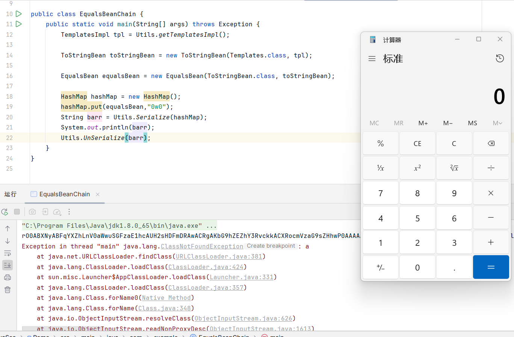Click line number 22 in the editor gutter

coord(9,138)
